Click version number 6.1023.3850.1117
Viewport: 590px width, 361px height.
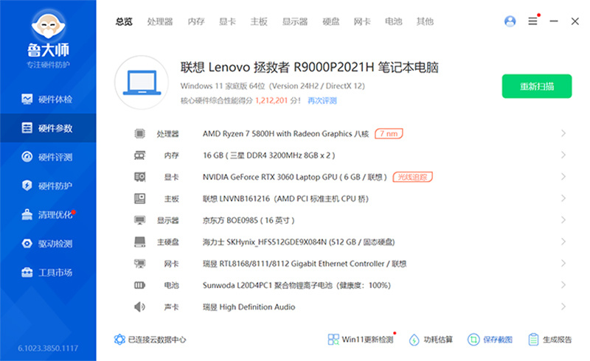click(x=48, y=348)
